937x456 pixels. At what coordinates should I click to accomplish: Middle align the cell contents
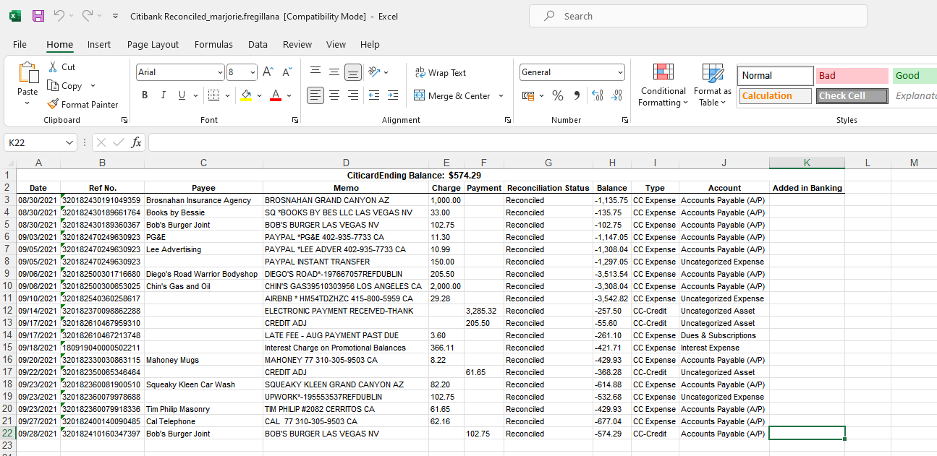click(x=334, y=72)
